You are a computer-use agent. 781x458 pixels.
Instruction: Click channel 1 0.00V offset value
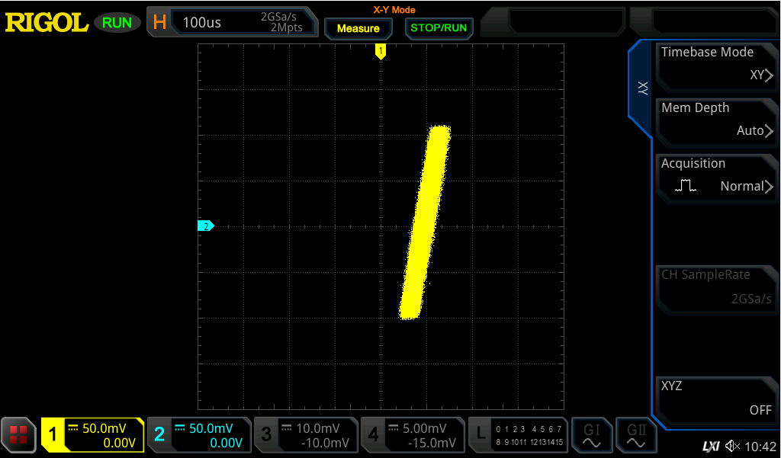[x=119, y=443]
